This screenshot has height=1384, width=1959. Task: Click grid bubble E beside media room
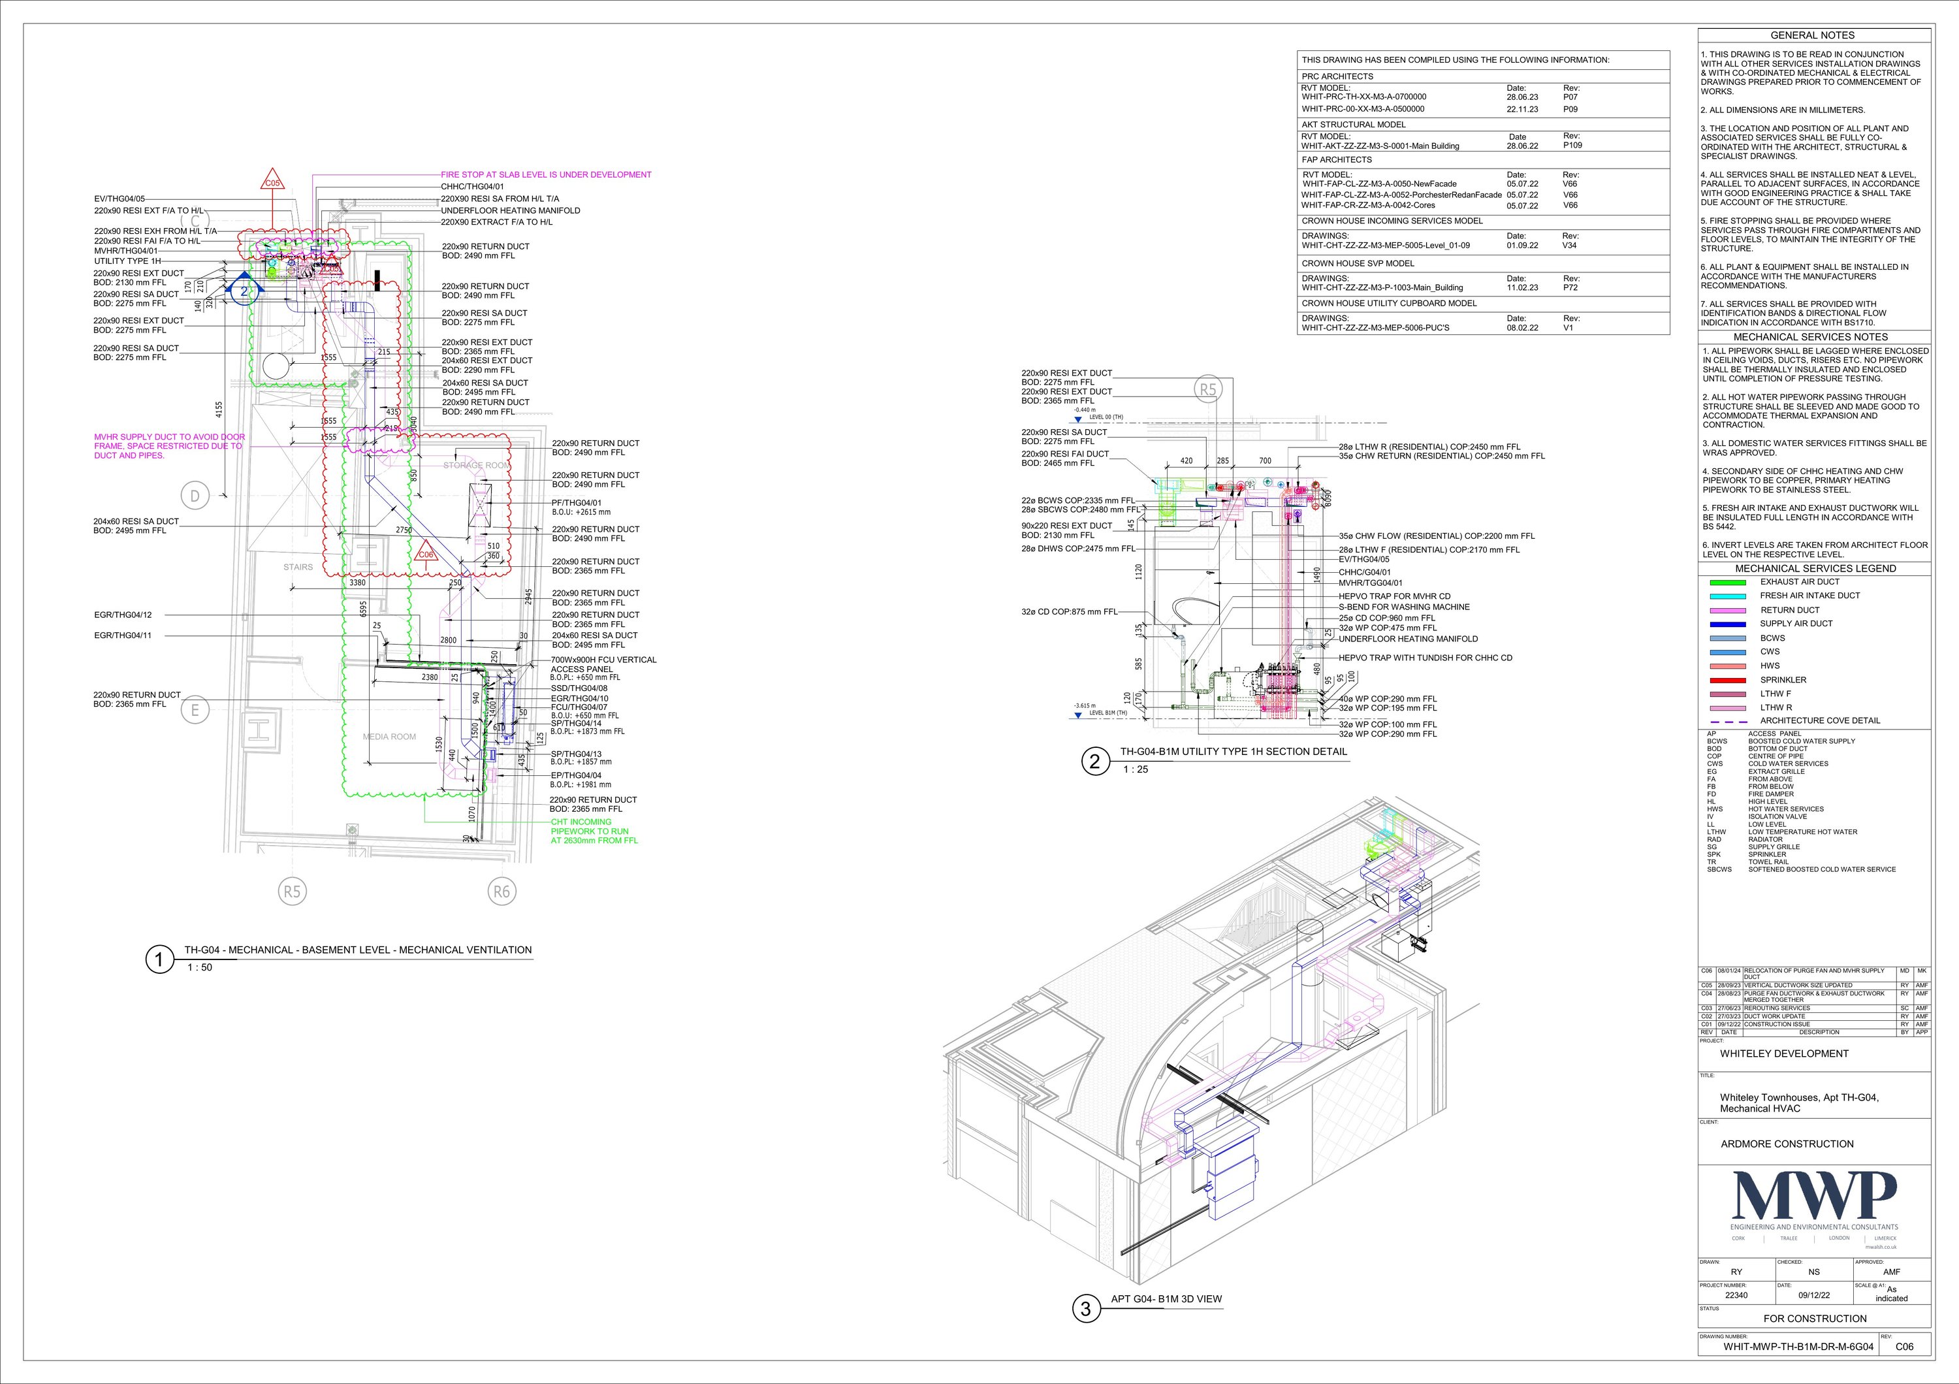coord(195,710)
